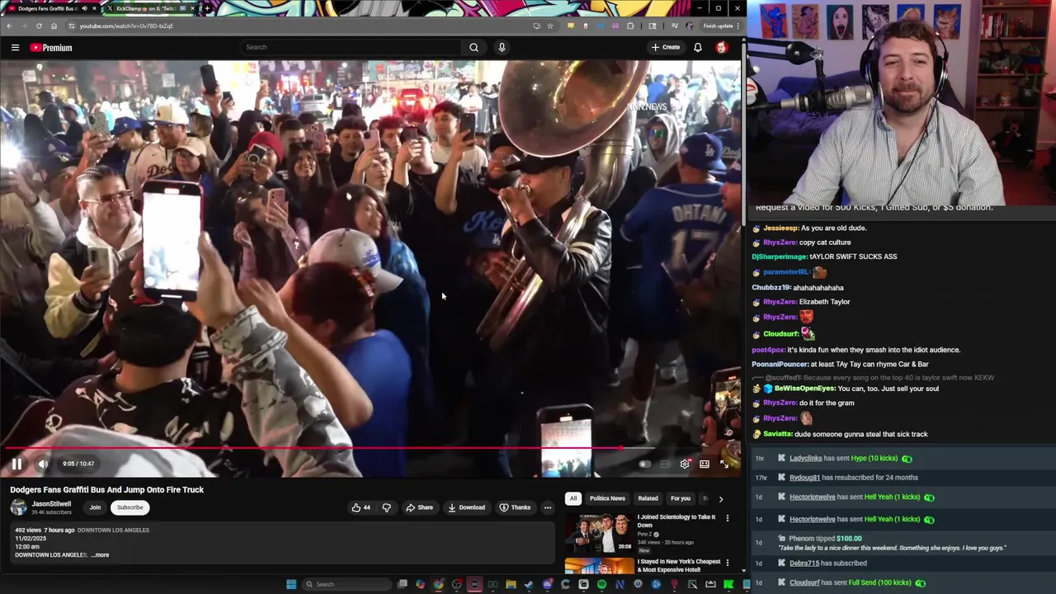The height and width of the screenshot is (594, 1056).
Task: Share the video
Action: pyautogui.click(x=419, y=507)
